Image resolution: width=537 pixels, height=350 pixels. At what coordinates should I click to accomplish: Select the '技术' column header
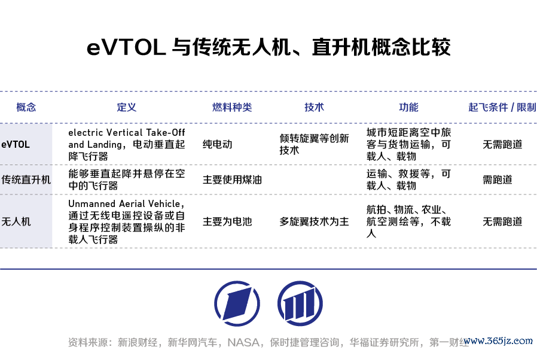[x=314, y=107]
